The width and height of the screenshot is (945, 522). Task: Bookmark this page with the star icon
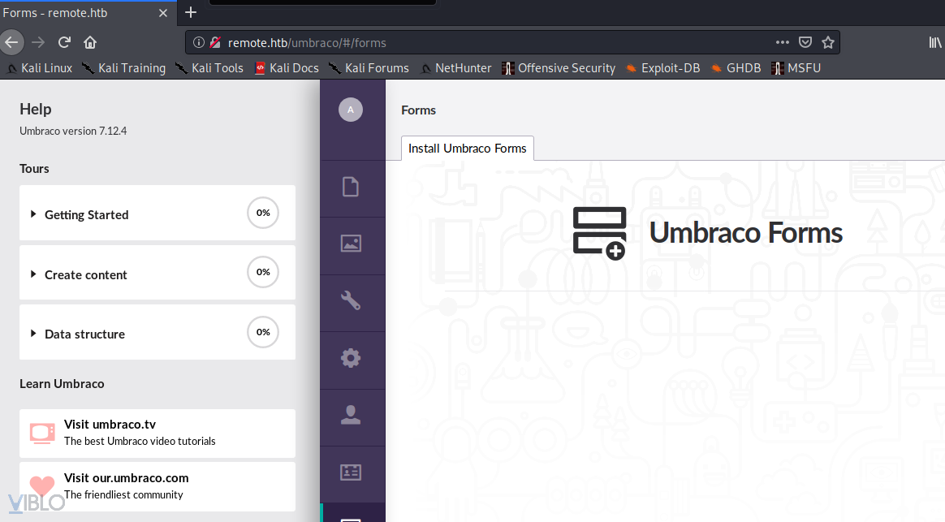coord(828,42)
